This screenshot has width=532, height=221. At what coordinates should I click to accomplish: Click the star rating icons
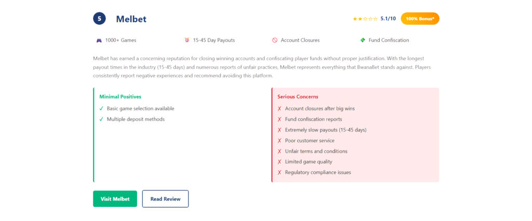click(x=365, y=19)
